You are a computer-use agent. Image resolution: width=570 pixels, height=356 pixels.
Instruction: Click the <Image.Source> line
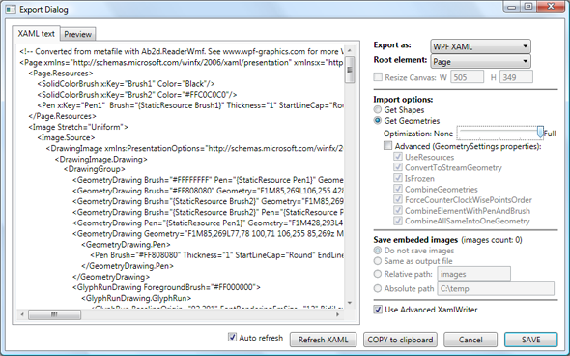(66, 137)
